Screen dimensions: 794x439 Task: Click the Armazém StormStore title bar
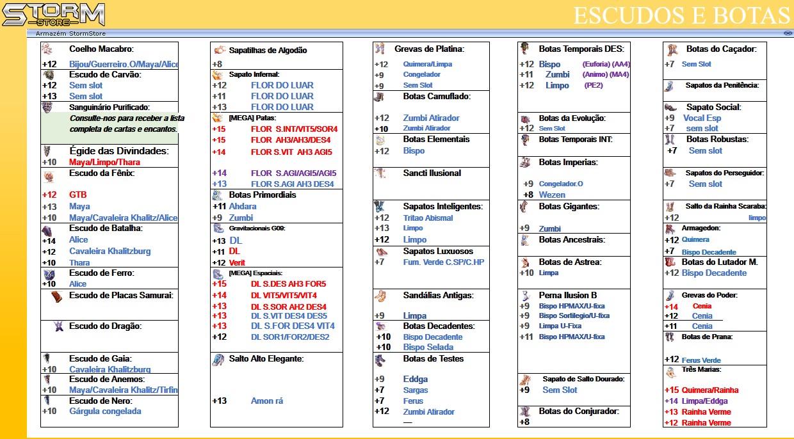click(410, 33)
